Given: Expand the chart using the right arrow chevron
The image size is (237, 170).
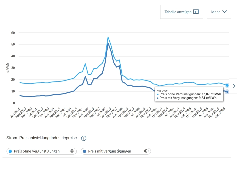Looking at the screenshot, I should tap(234, 86).
